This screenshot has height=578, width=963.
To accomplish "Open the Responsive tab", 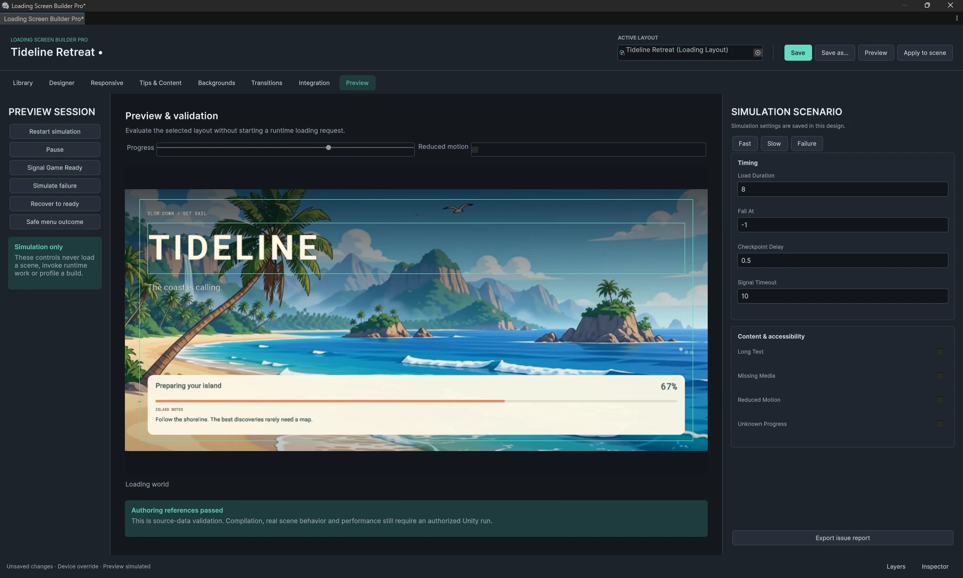I will click(x=107, y=83).
